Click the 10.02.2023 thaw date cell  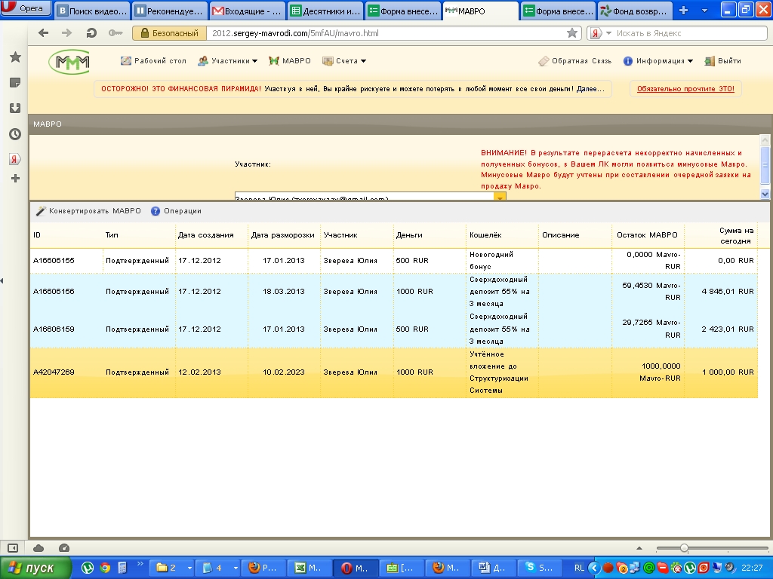click(x=284, y=372)
